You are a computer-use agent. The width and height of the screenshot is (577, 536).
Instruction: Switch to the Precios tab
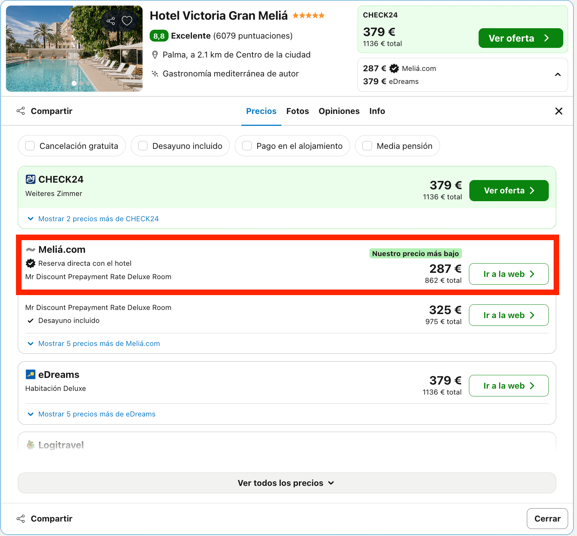pyautogui.click(x=261, y=111)
